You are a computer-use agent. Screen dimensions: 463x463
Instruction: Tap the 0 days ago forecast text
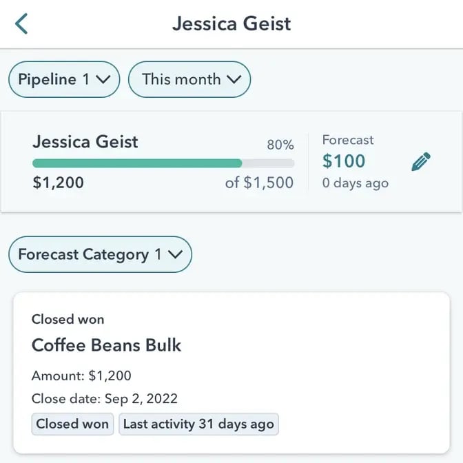coord(355,183)
